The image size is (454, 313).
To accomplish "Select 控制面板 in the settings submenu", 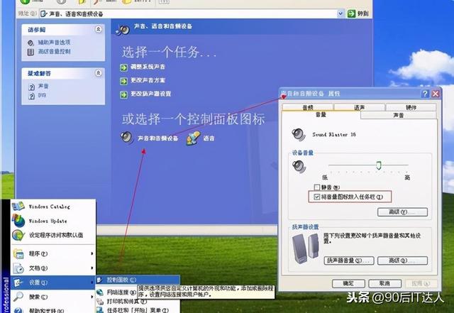I will 138,280.
